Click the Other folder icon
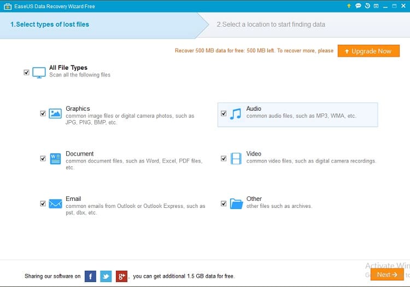 pos(236,204)
